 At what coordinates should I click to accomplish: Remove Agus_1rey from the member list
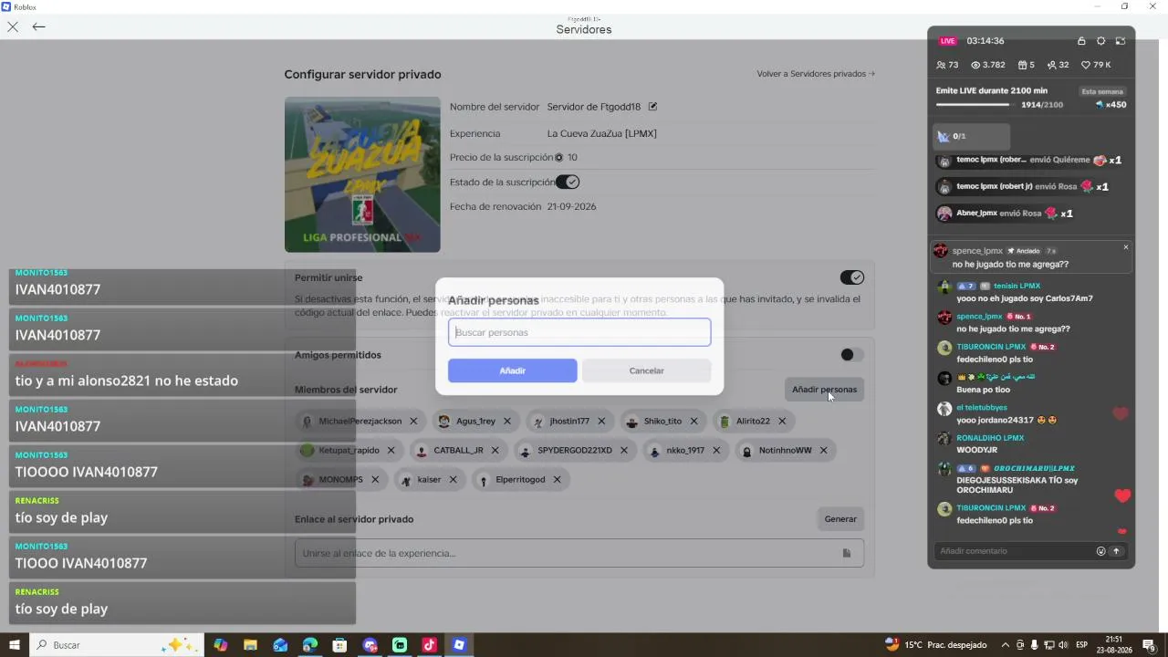(507, 422)
